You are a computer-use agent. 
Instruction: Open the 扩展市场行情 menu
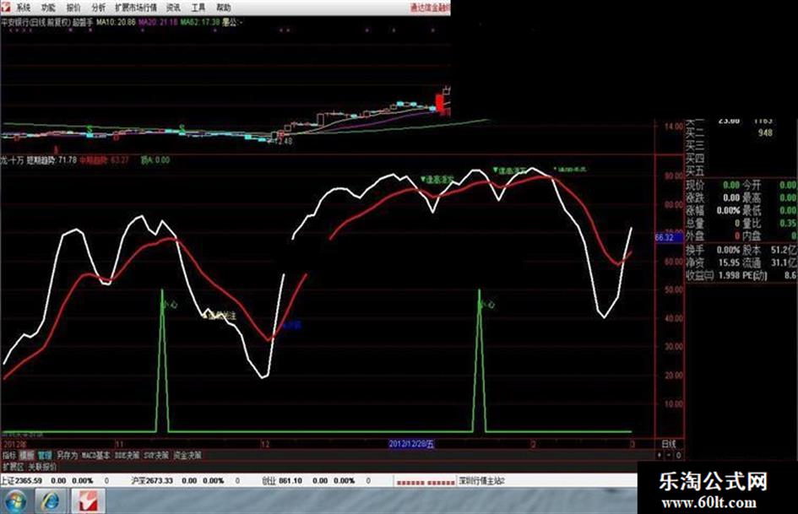click(x=136, y=7)
